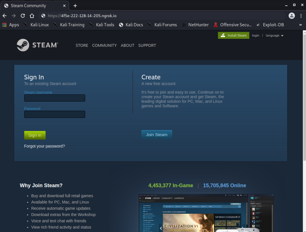Click 'Receive automatic game updates' text
This screenshot has width=306, height=232.
(x=61, y=208)
